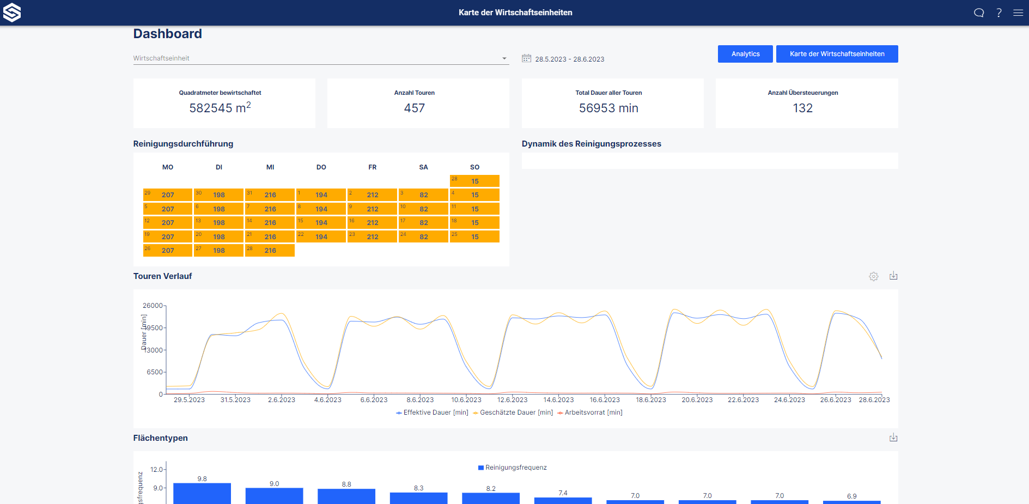
Task: Open the chat bubble icon
Action: pos(979,13)
